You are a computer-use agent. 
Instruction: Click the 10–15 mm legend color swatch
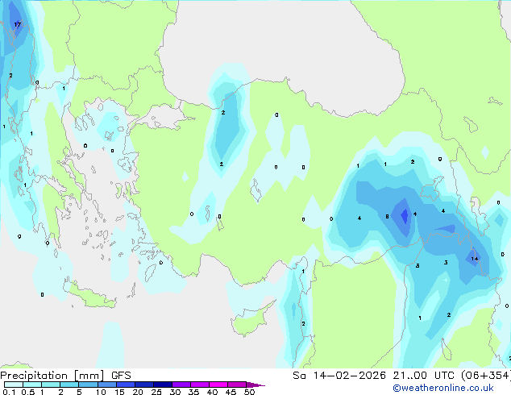[x=106, y=385]
